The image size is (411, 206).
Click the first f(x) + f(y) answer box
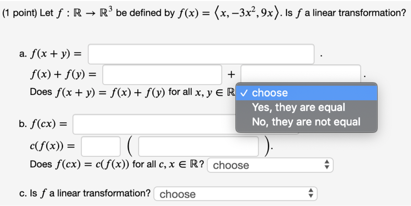(162, 74)
